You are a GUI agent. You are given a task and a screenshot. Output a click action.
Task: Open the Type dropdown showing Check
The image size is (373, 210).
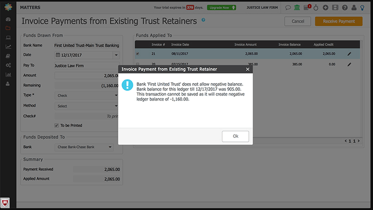click(x=87, y=96)
